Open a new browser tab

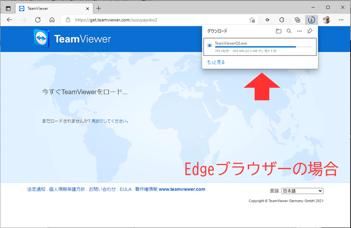(99, 9)
